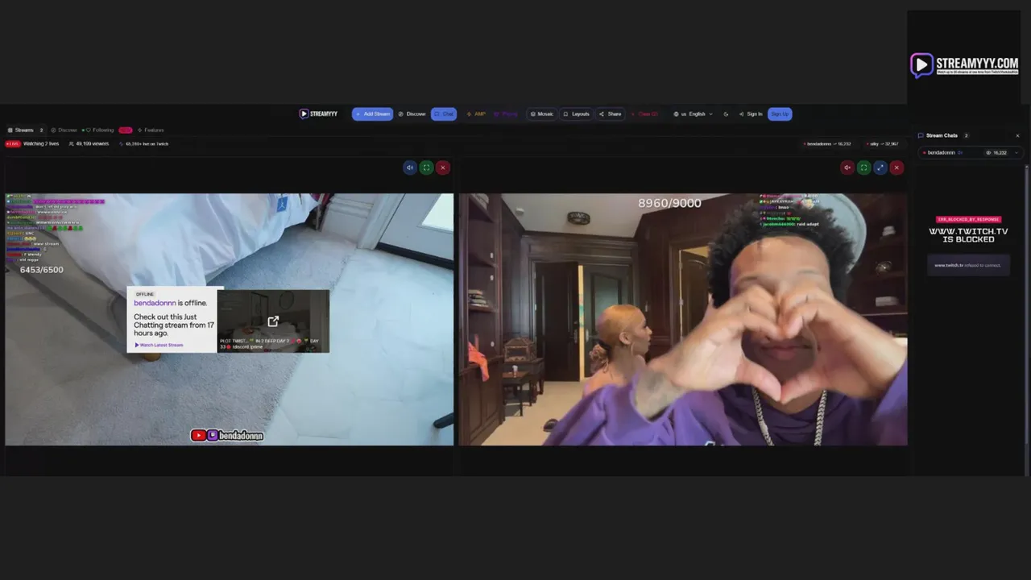Fullscreen the right stream with green icon
Image resolution: width=1031 pixels, height=580 pixels.
[x=863, y=168]
